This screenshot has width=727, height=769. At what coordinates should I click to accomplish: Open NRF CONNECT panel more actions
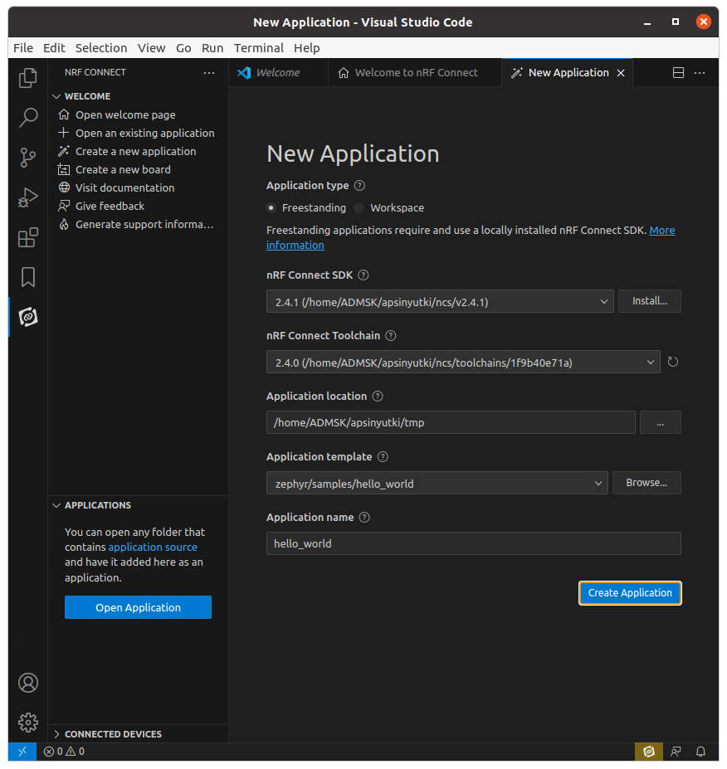click(209, 72)
